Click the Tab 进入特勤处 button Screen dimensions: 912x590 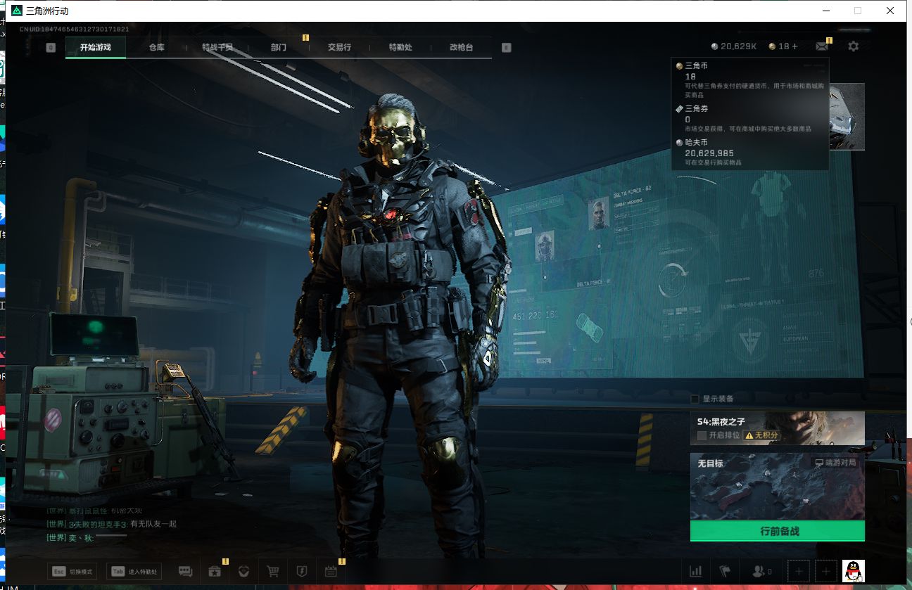134,571
